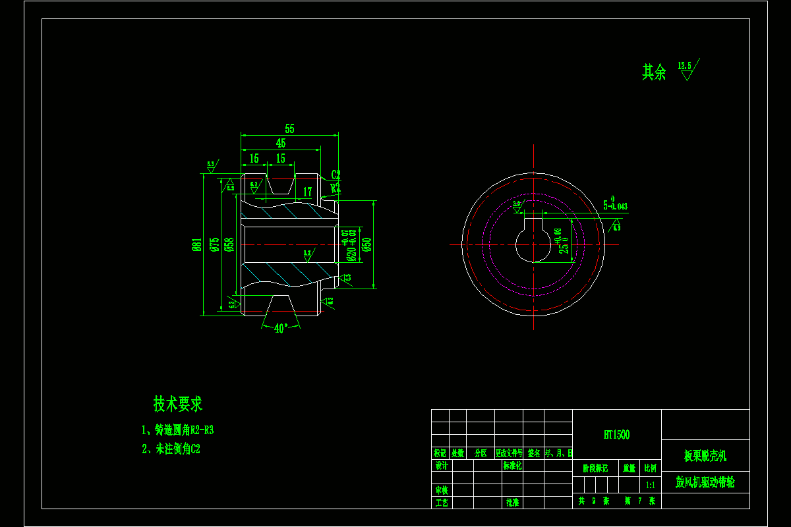Select the 17 dimension near the groove
The width and height of the screenshot is (791, 527).
307,192
